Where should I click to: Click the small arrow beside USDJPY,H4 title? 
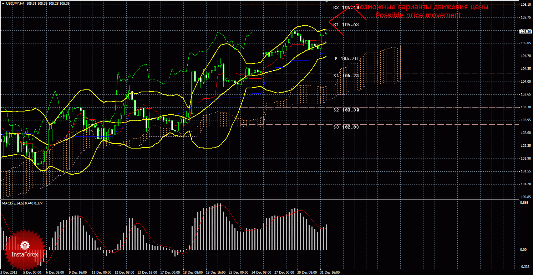tap(2, 3)
